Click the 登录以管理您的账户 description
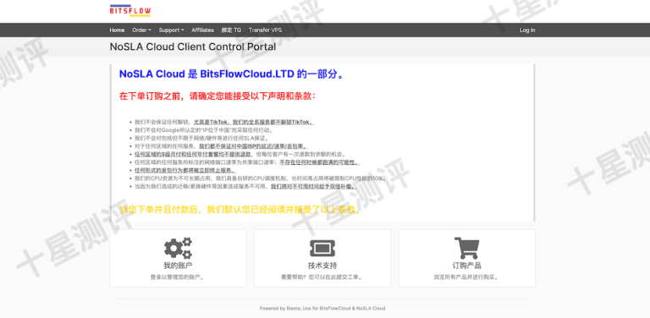This screenshot has width=650, height=318. pos(178,277)
